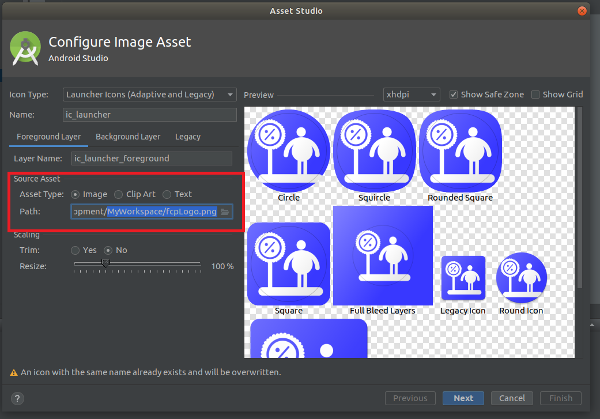Screen dimensions: 600x419
Task: Switch to the Legacy tab
Action: [187, 137]
